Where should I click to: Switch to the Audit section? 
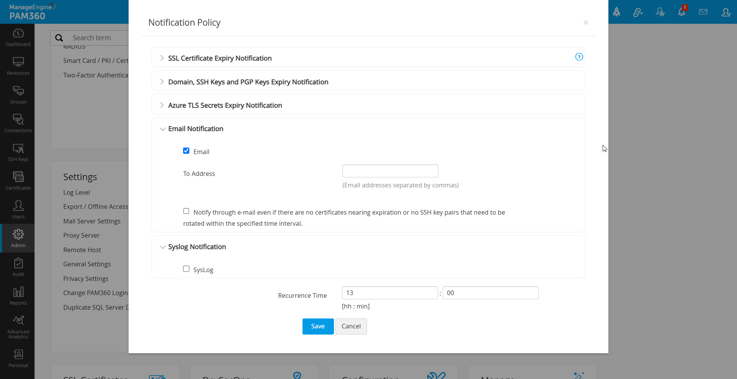pyautogui.click(x=18, y=266)
